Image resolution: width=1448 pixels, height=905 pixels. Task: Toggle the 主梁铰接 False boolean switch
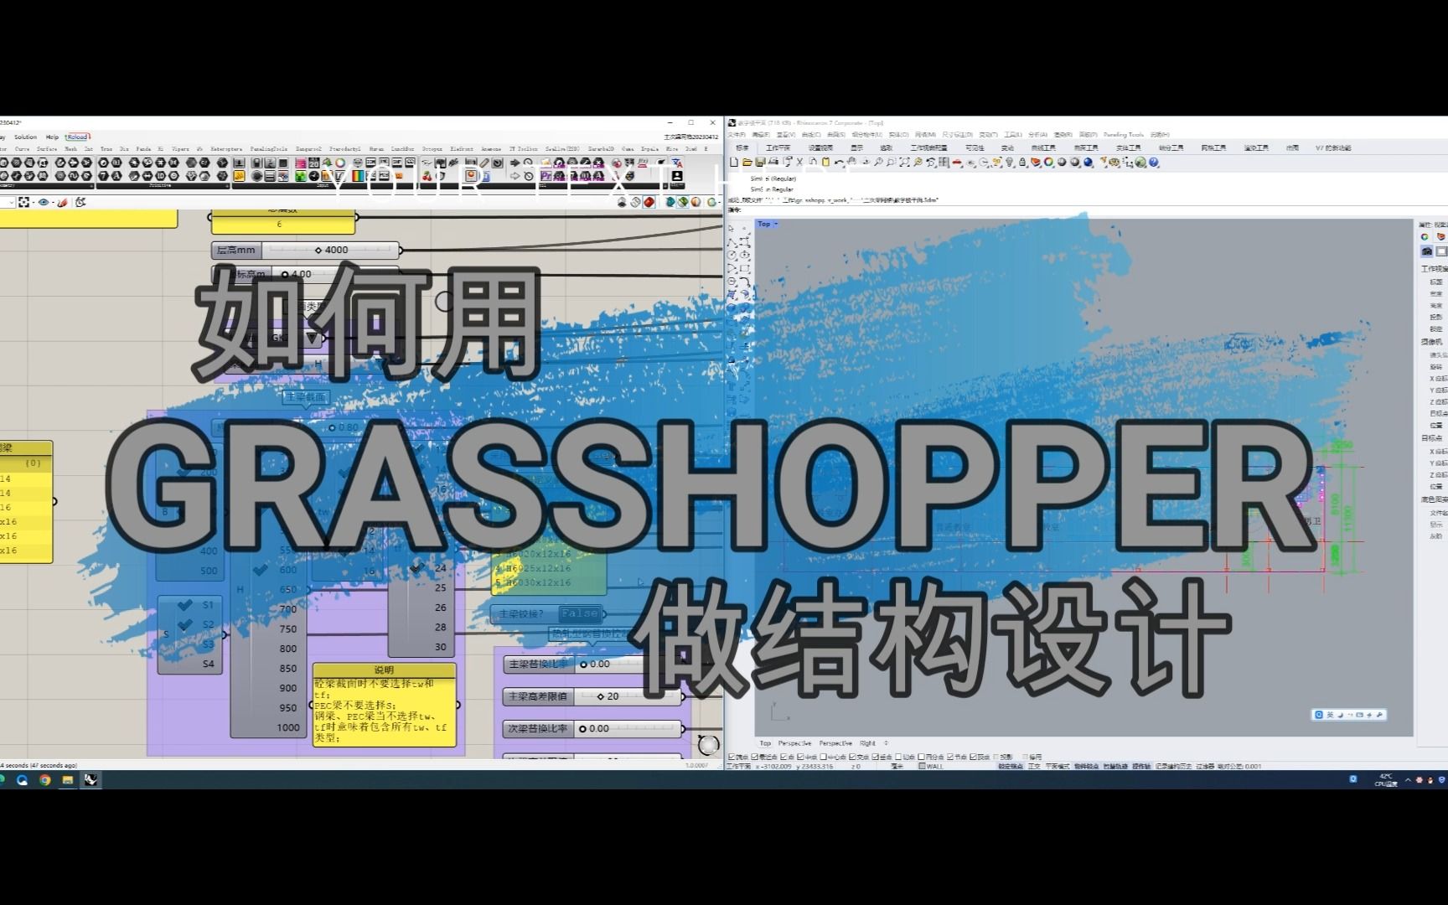pyautogui.click(x=579, y=613)
